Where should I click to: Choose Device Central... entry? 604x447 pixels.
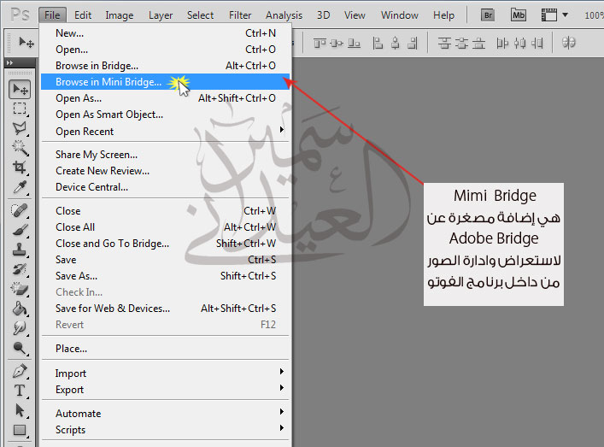pyautogui.click(x=165, y=187)
